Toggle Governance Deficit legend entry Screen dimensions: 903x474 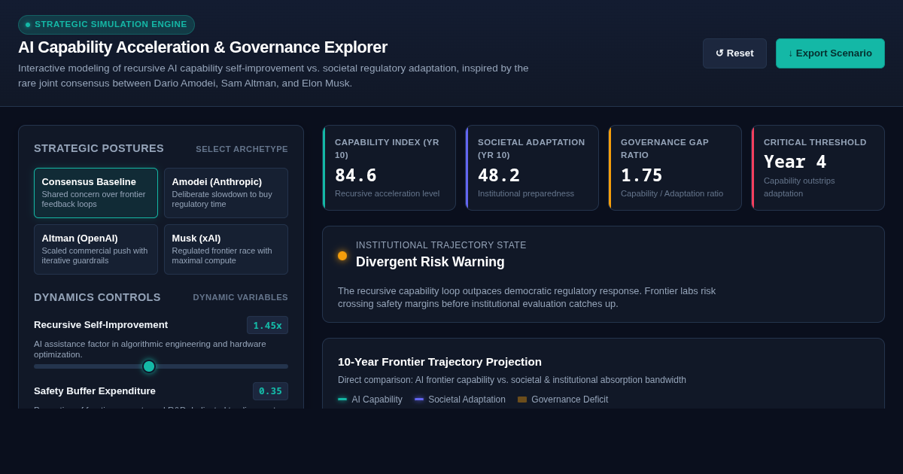[563, 400]
